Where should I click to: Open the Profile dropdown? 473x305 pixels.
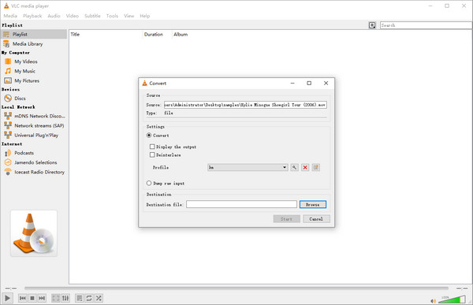248,167
